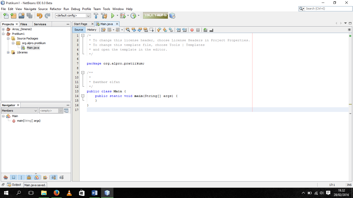Switch to the Start Page tab

tap(81, 24)
